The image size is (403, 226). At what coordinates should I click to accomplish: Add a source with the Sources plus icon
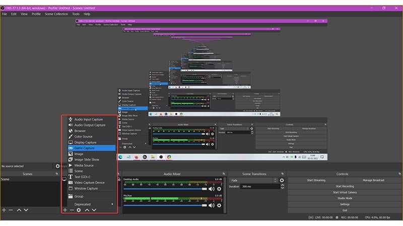[x=65, y=210]
